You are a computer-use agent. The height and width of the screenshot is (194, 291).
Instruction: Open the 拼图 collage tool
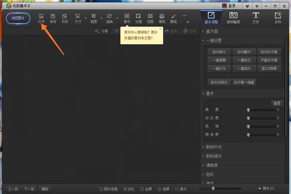point(150,19)
